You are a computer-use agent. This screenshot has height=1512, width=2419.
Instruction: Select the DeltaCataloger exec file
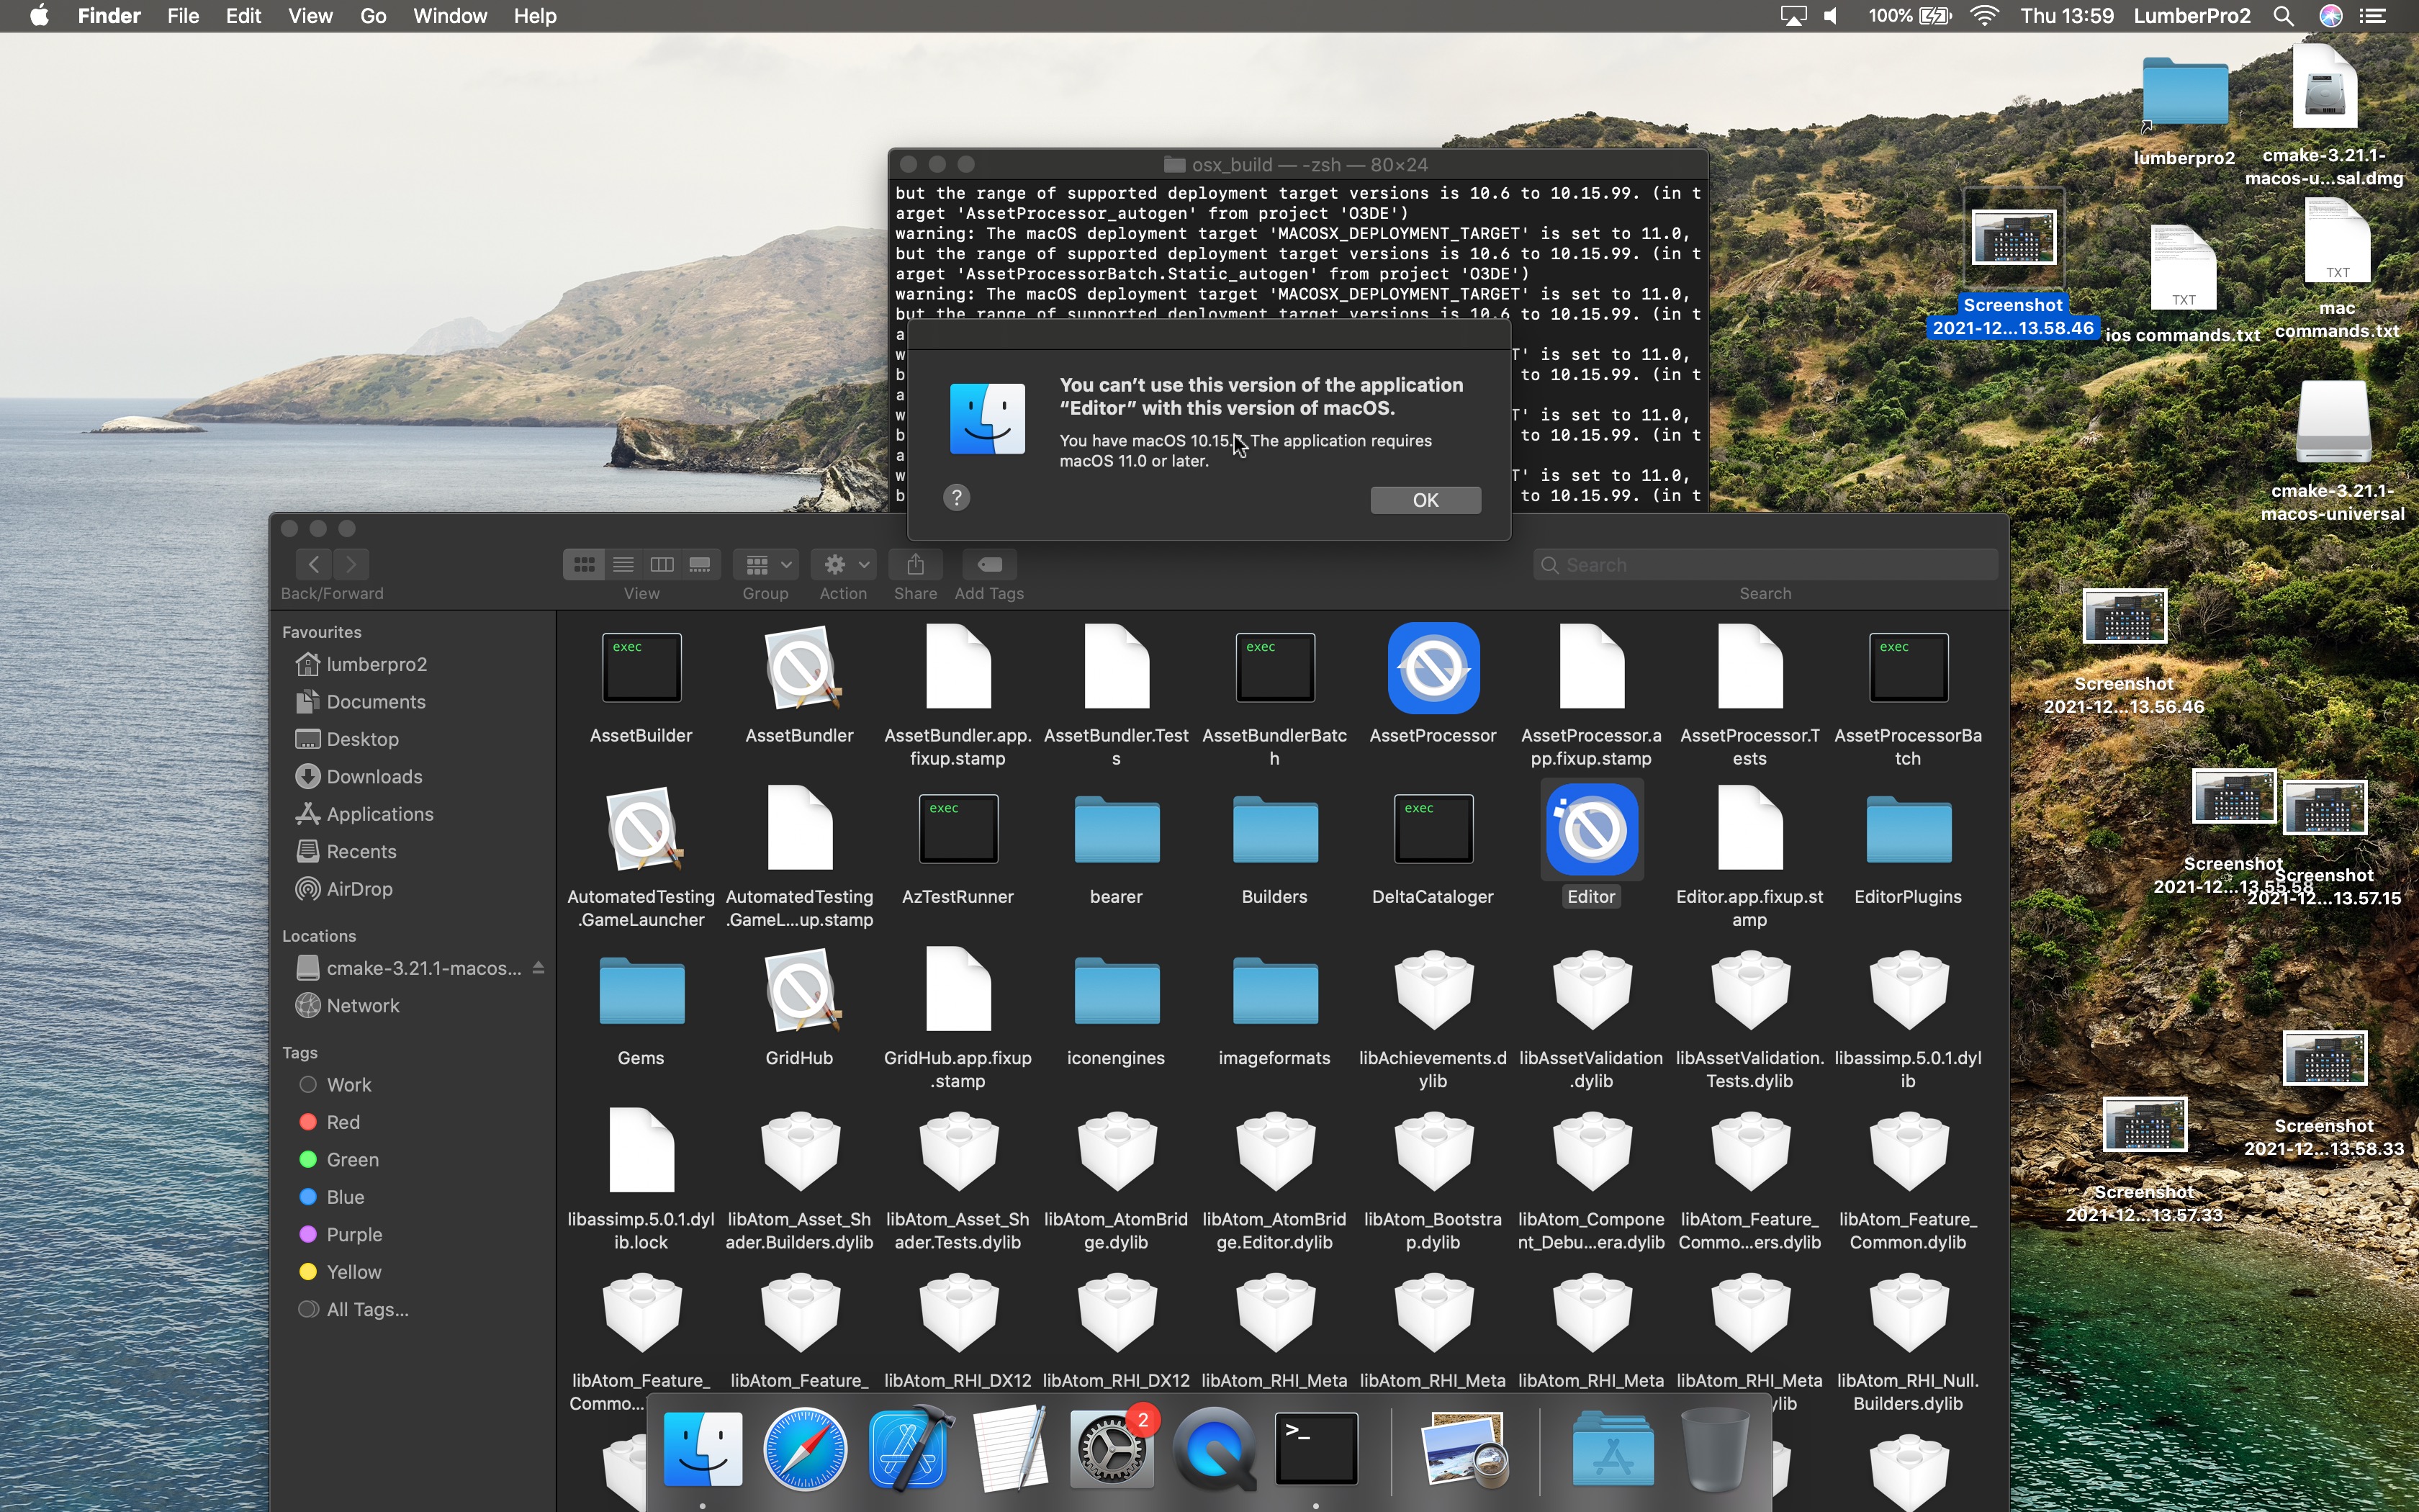point(1433,829)
